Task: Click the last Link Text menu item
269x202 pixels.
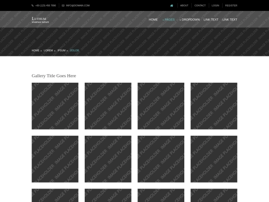Action: tap(230, 19)
